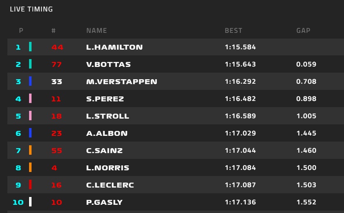This screenshot has width=344, height=213.
Task: Click car number 44 in the Hamilton row
Action: tap(57, 47)
